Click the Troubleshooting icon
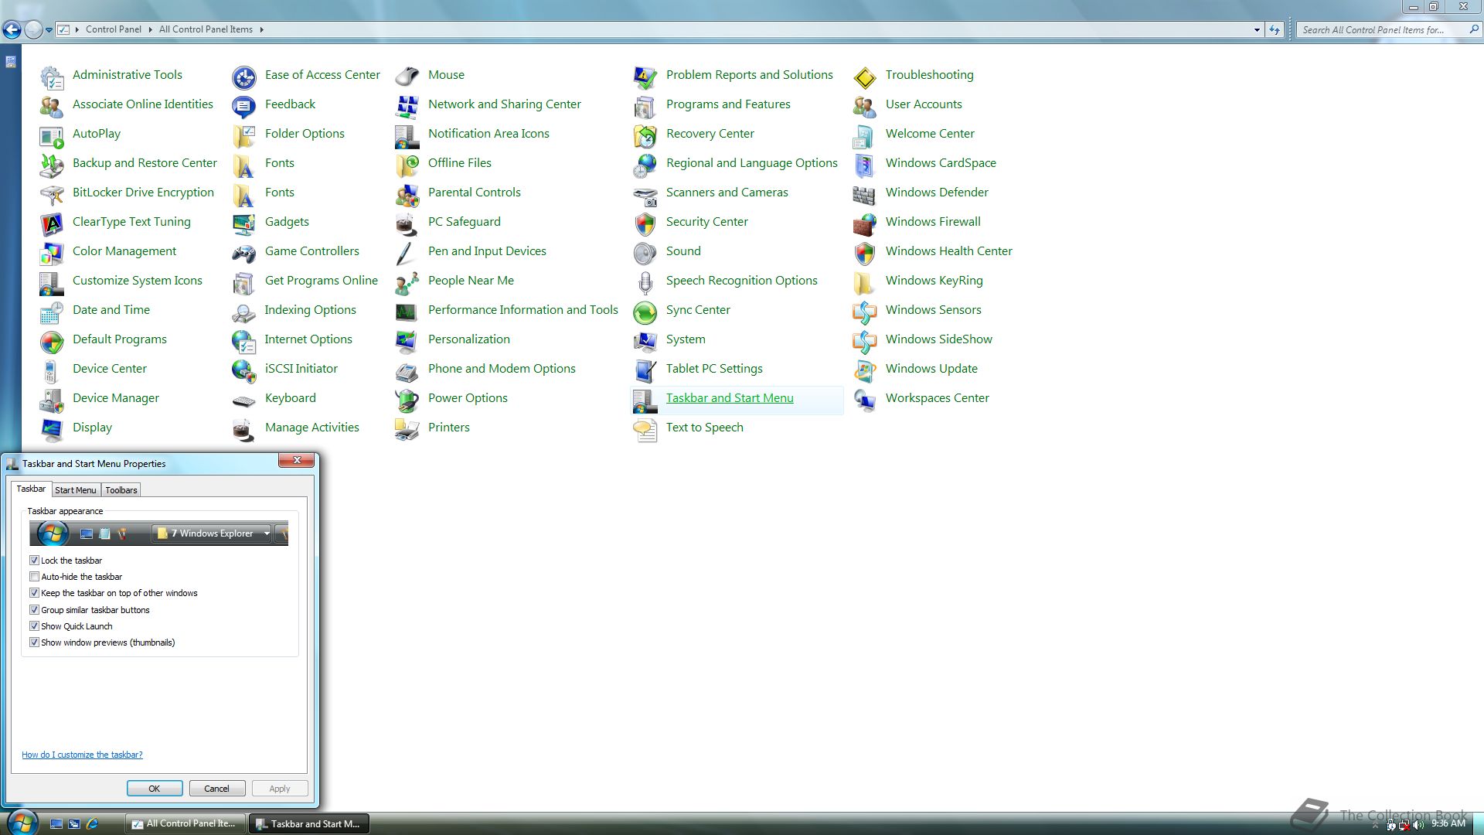 [x=864, y=77]
